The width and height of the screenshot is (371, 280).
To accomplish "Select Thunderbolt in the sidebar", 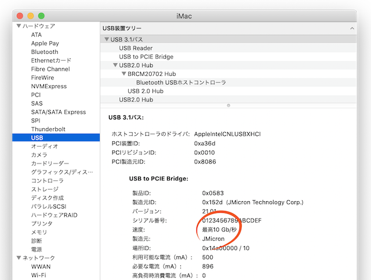I will tap(48, 129).
